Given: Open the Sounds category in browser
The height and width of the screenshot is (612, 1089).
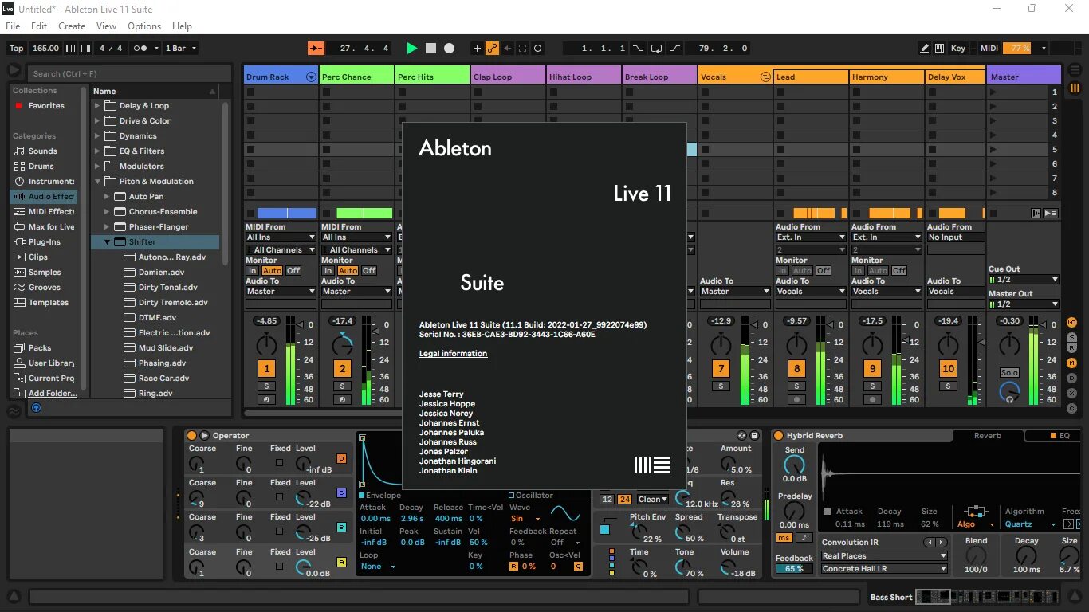Looking at the screenshot, I should coord(42,151).
